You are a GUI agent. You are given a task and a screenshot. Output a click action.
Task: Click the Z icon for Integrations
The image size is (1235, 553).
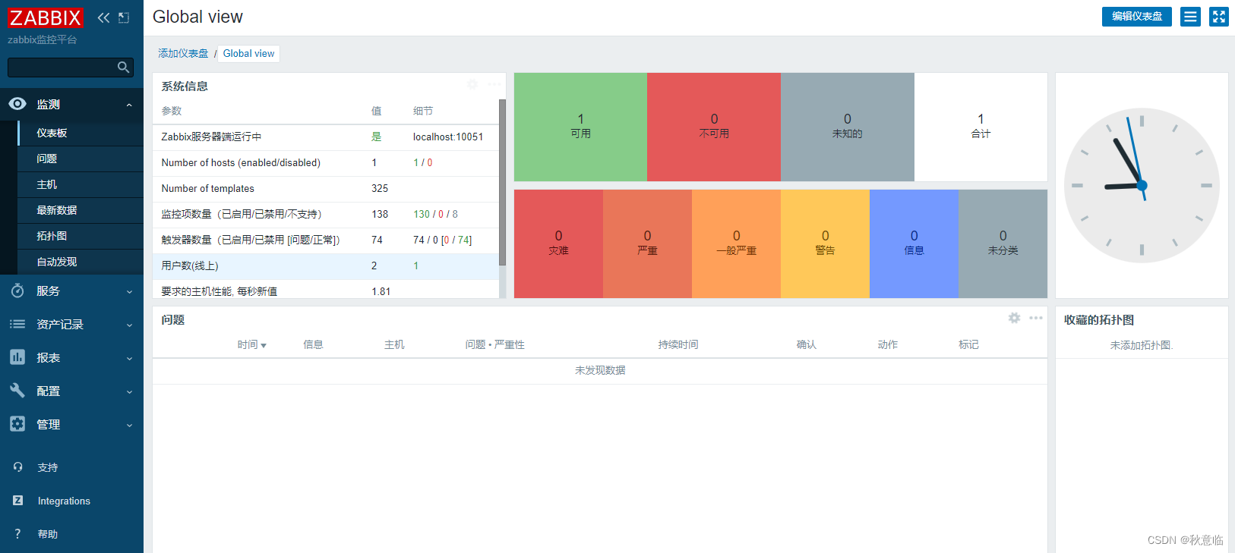click(x=17, y=501)
